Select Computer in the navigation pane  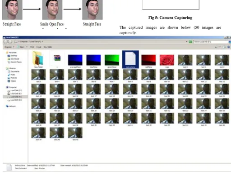click(x=11, y=87)
